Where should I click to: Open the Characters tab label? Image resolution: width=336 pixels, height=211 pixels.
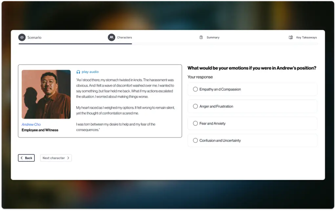pos(124,37)
